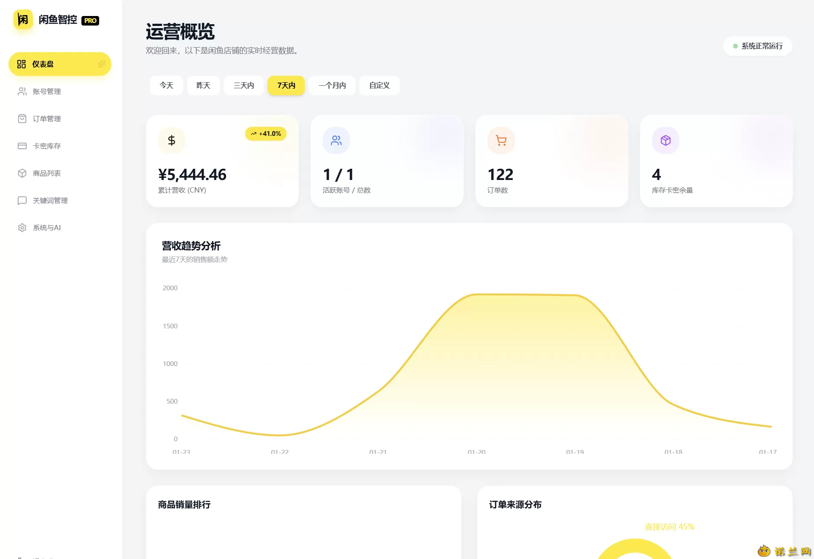The height and width of the screenshot is (559, 814).
Task: Click the 系统正常运行 status badge
Action: click(758, 46)
